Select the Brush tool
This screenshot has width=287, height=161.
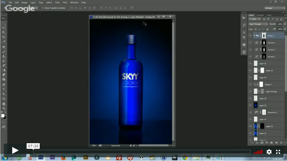4,51
